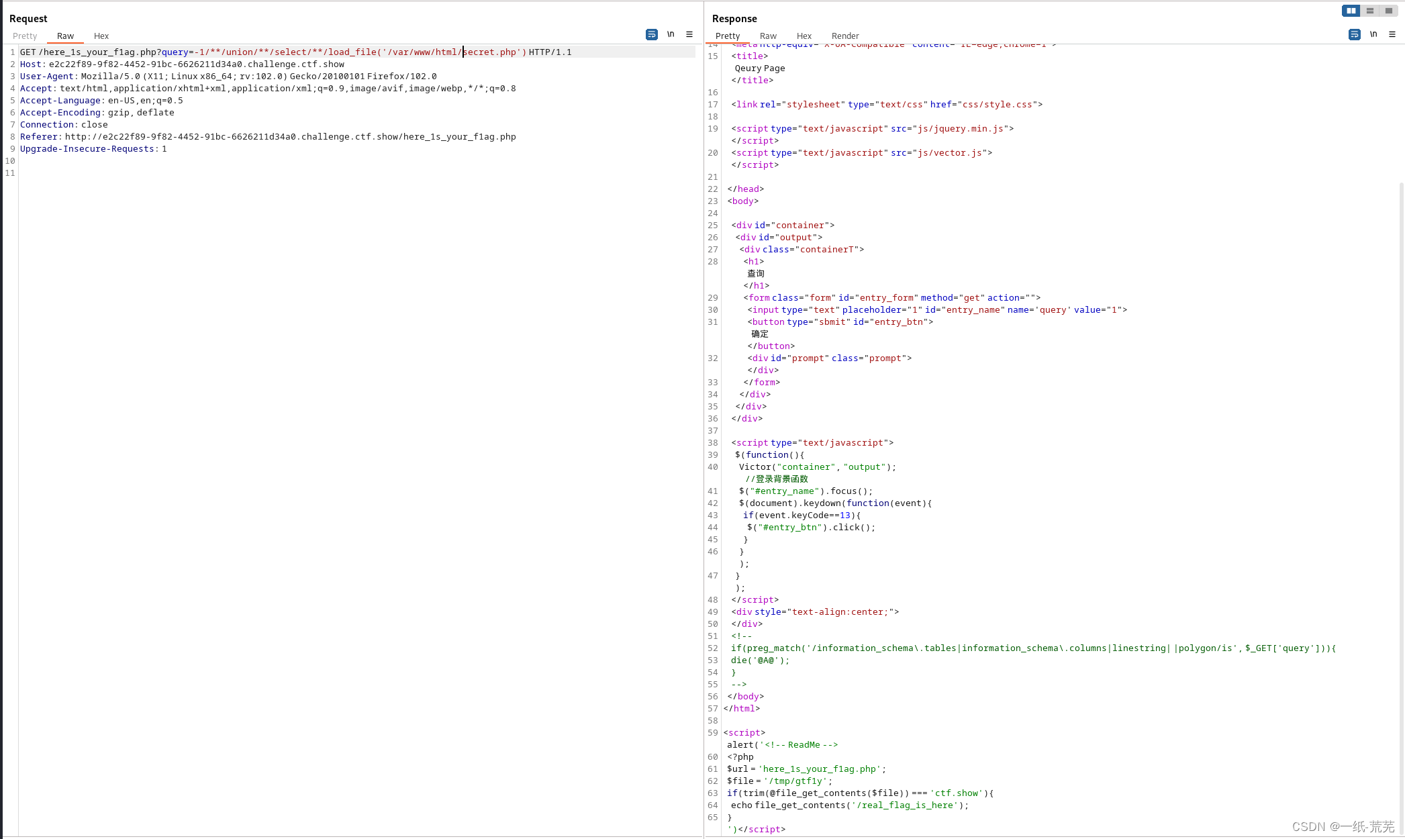This screenshot has height=839, width=1405.
Task: Open the Response panel hamburger options menu
Action: point(1392,34)
